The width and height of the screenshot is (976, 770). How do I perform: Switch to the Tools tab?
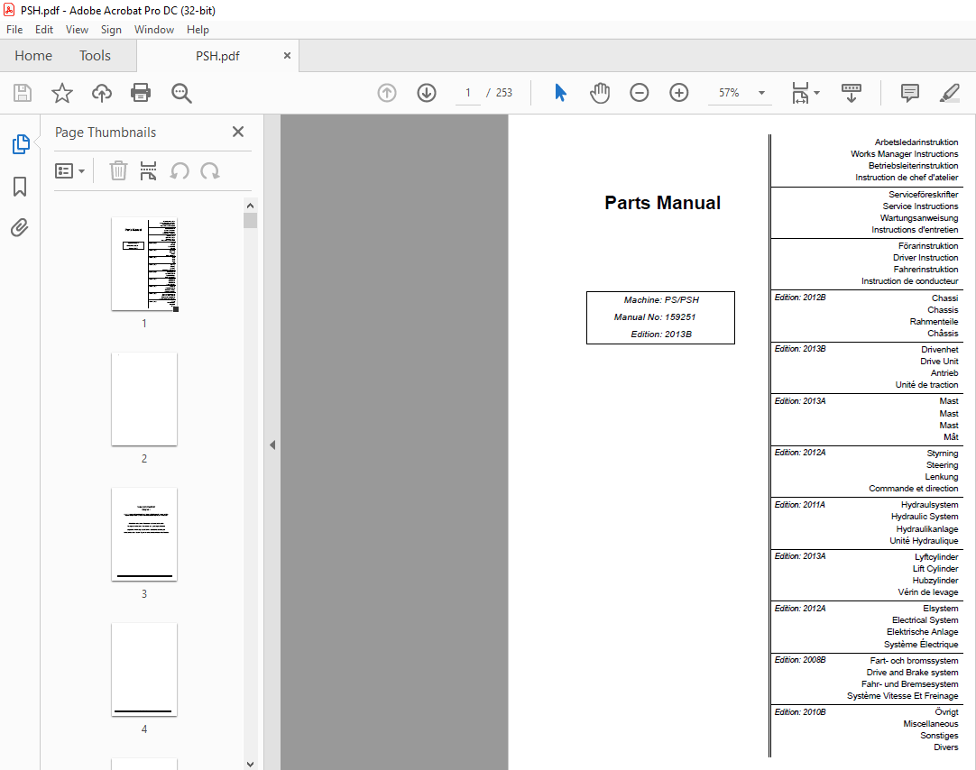click(x=95, y=55)
